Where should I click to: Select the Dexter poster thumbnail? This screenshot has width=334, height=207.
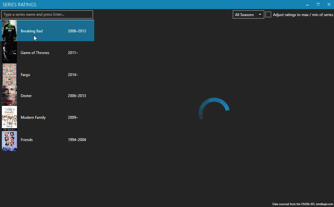pos(9,95)
